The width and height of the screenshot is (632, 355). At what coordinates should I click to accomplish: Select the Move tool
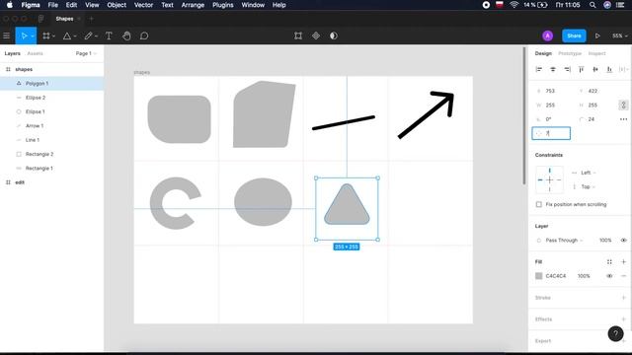(x=24, y=35)
